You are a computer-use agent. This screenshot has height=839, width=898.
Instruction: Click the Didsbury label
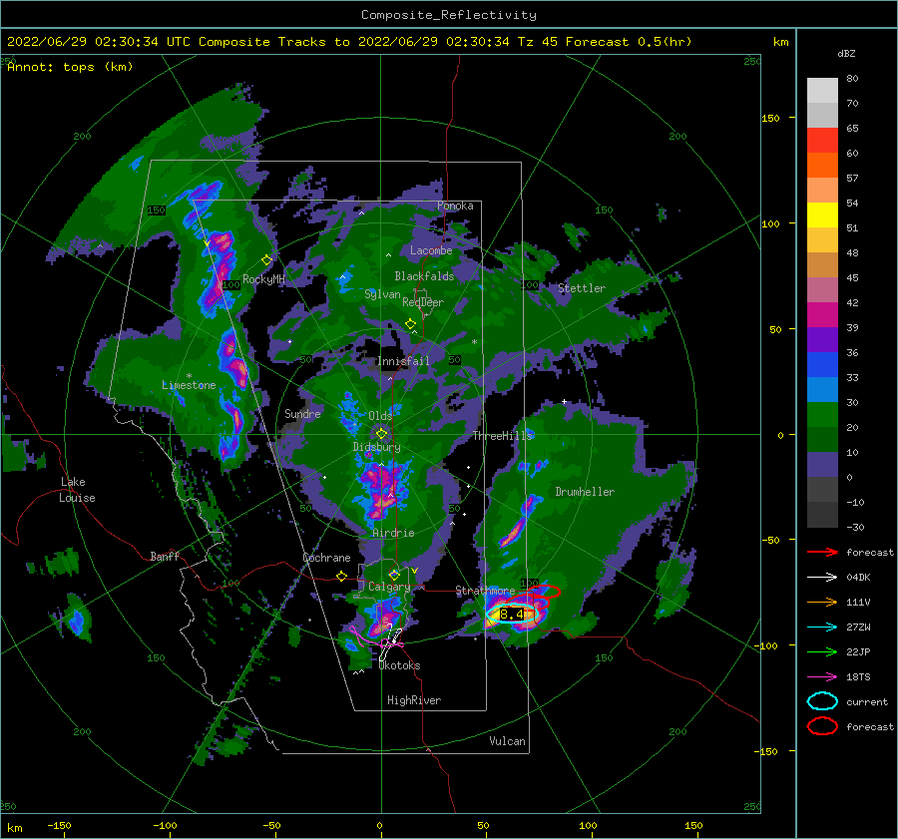point(376,447)
